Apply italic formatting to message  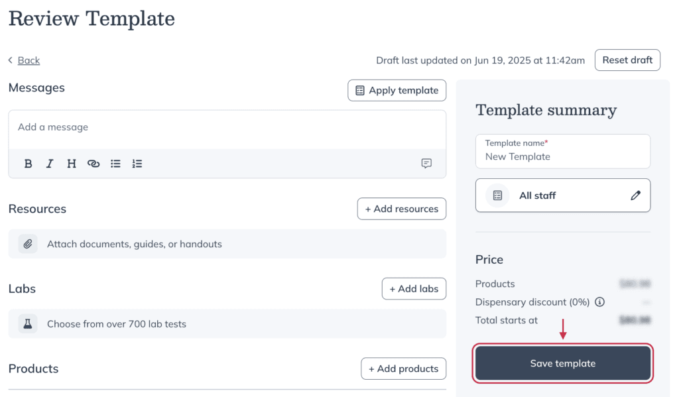[x=50, y=164]
